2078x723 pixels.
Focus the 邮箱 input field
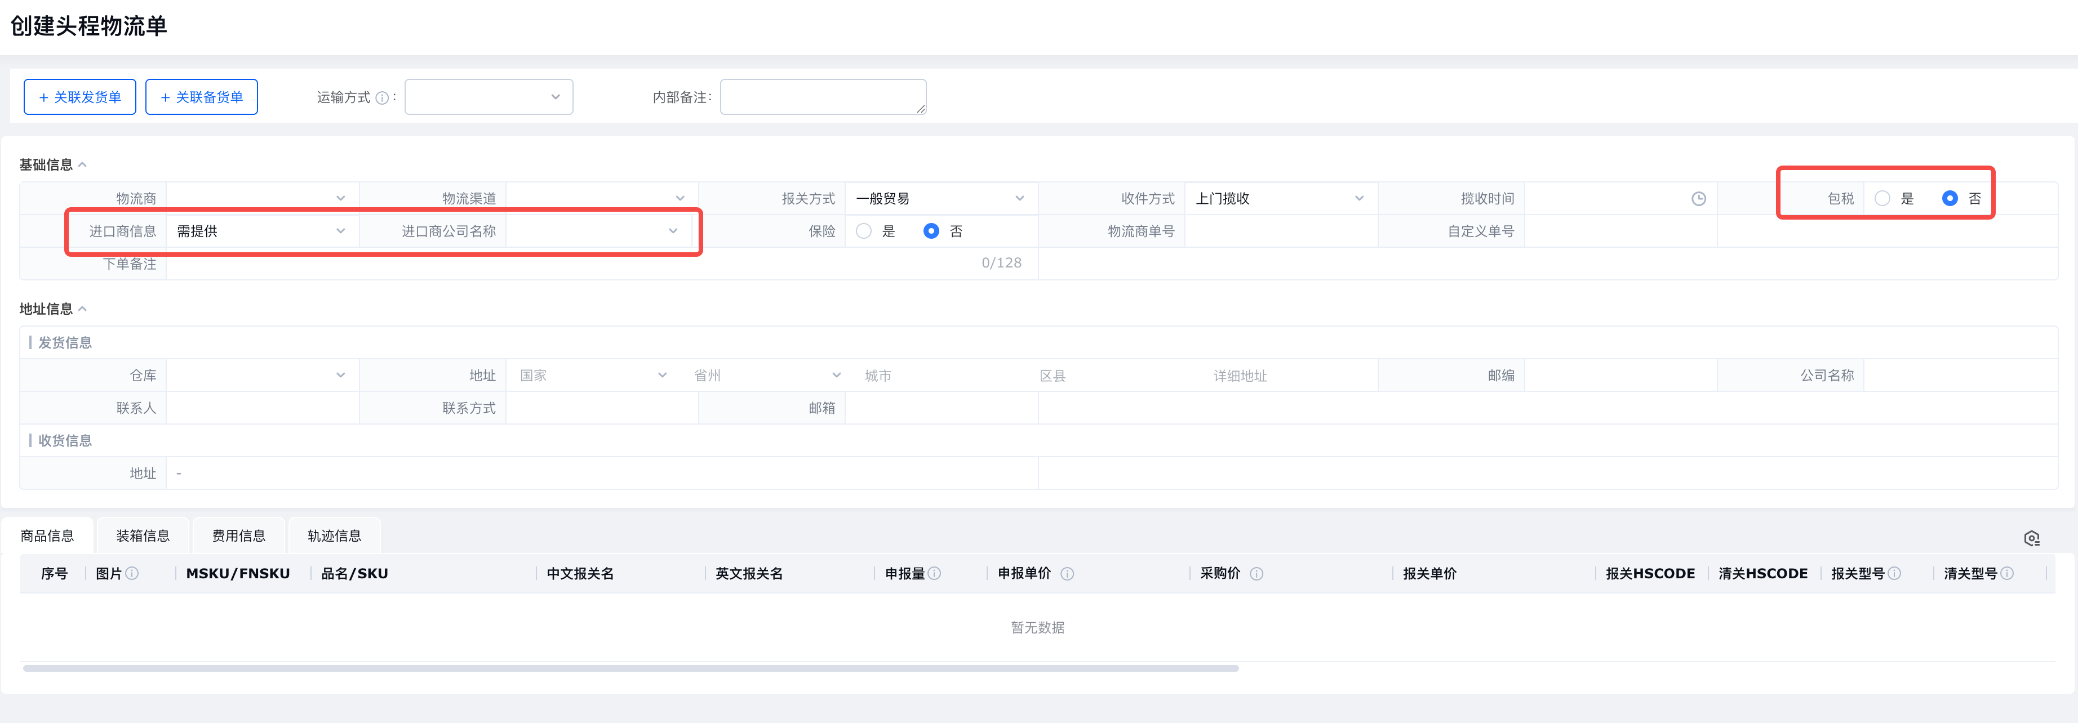coord(940,408)
